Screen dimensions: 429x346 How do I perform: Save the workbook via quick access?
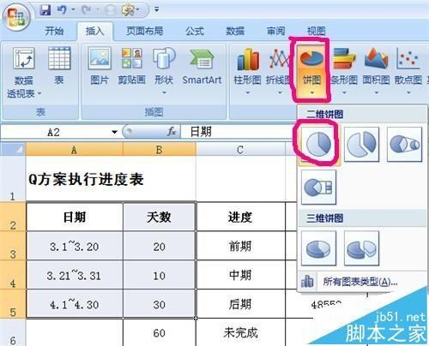45,10
